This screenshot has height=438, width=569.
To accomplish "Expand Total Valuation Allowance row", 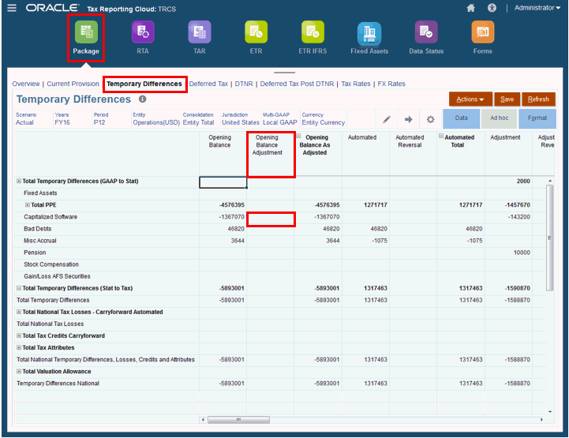I will (x=19, y=372).
